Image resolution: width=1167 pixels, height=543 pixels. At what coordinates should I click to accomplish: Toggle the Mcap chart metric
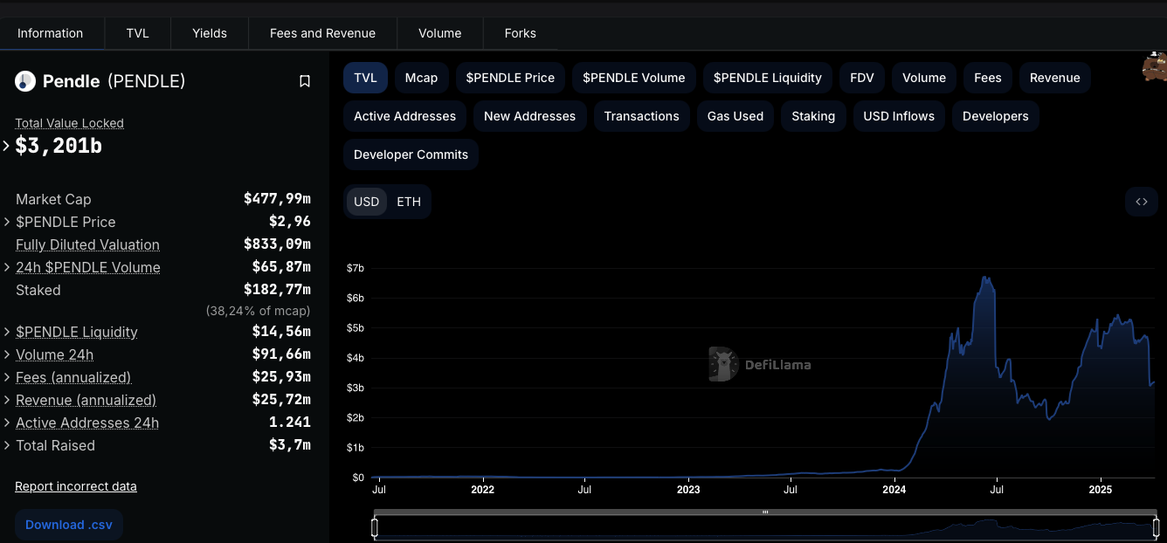(421, 78)
